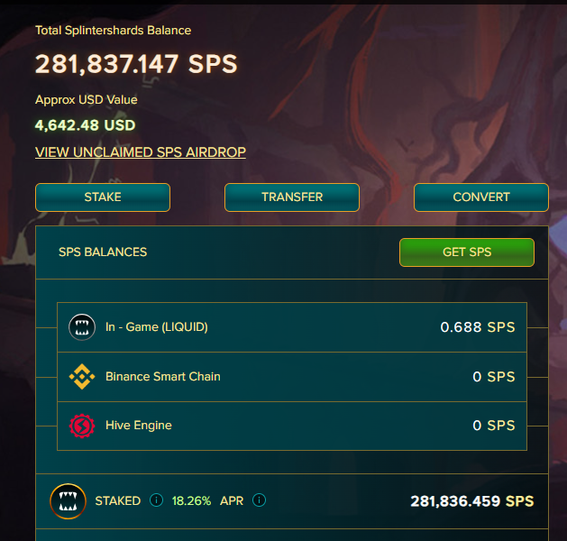567x541 pixels.
Task: Select the Binance Smart Chain row label
Action: (x=162, y=377)
